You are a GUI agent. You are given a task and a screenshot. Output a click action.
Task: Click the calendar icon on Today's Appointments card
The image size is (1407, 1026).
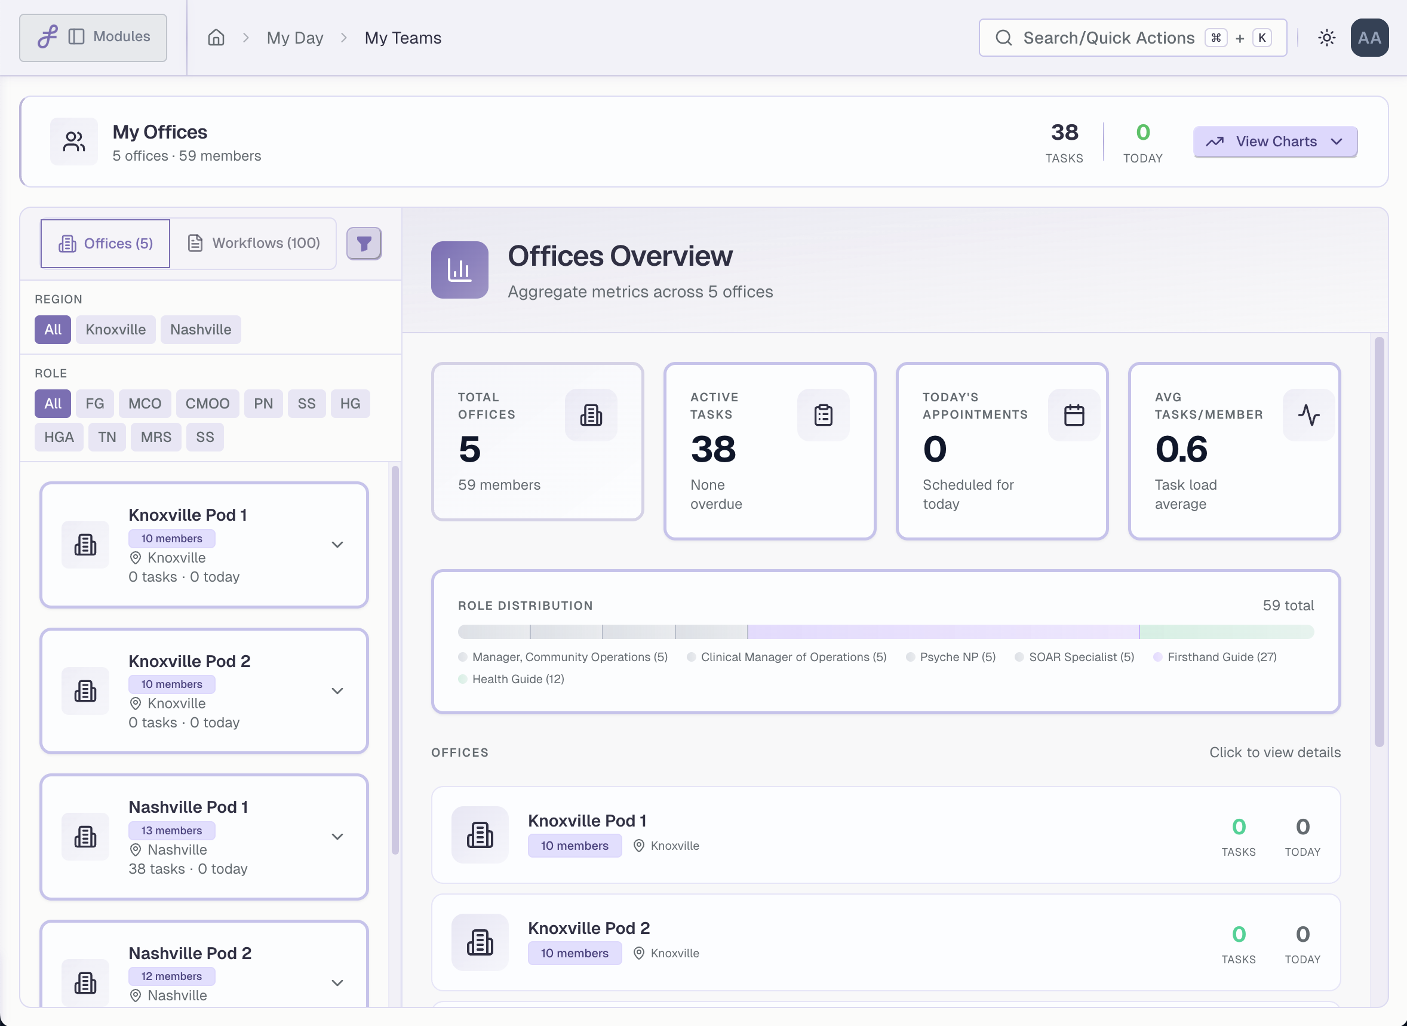coord(1074,415)
